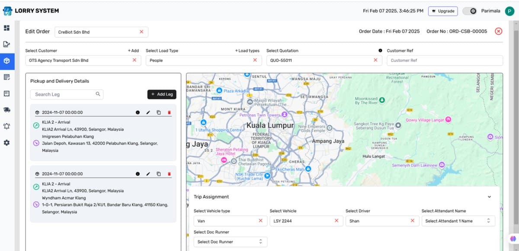This screenshot has height=251, width=519.
Task: Click the Semenyih Dam Lakeview map marker
Action: pyautogui.click(x=442, y=165)
